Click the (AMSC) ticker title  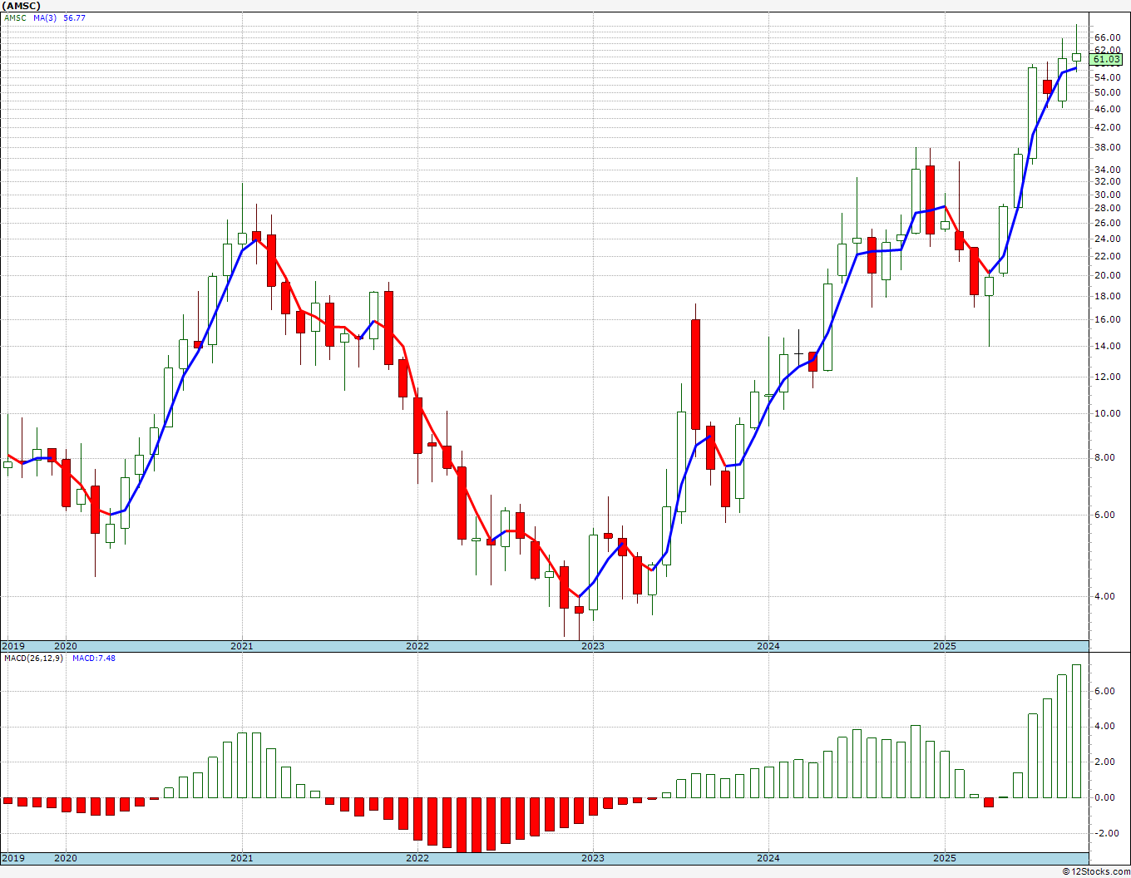pyautogui.click(x=21, y=6)
